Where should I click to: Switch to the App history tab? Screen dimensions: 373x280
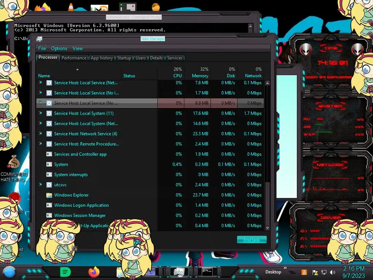click(x=102, y=58)
